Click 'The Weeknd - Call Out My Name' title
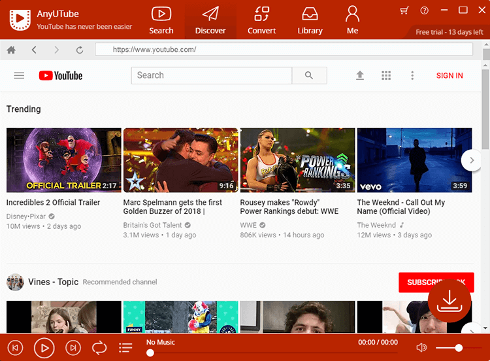 [401, 207]
